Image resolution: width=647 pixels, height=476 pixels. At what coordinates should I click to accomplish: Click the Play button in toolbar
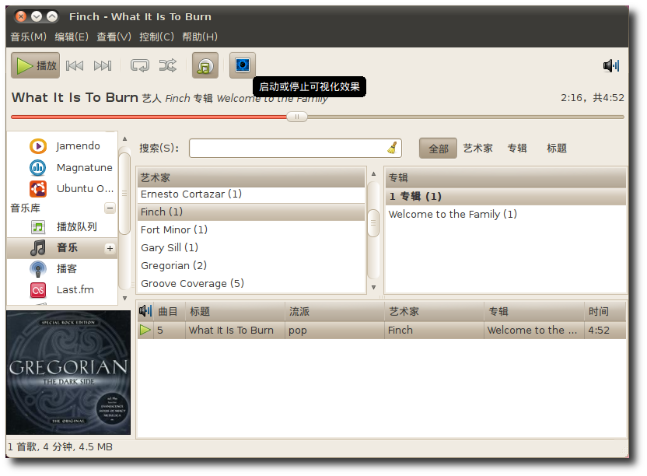click(36, 65)
